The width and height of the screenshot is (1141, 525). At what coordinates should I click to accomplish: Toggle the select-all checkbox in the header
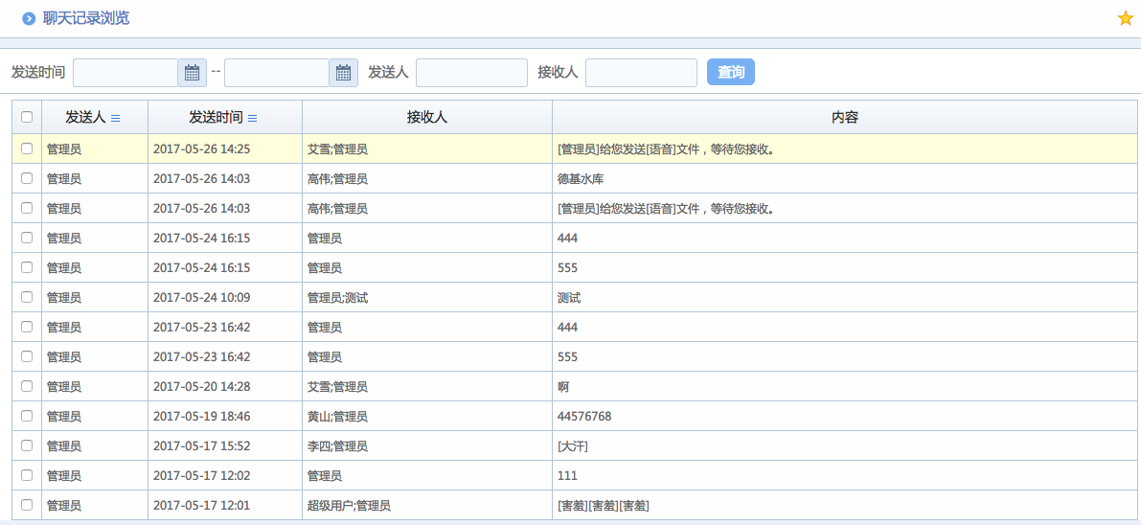[27, 117]
